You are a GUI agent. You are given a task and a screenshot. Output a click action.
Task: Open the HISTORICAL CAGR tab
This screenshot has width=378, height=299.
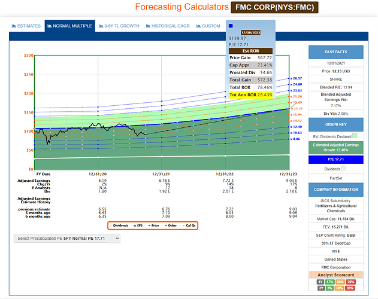click(168, 26)
